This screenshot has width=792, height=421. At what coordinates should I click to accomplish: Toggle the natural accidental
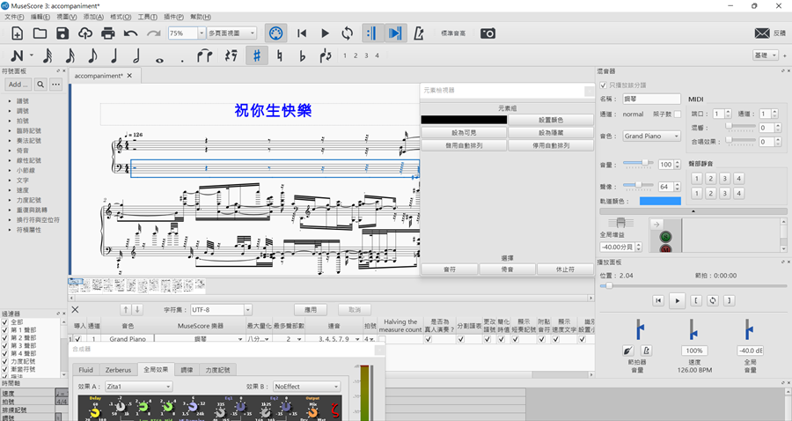pos(279,55)
